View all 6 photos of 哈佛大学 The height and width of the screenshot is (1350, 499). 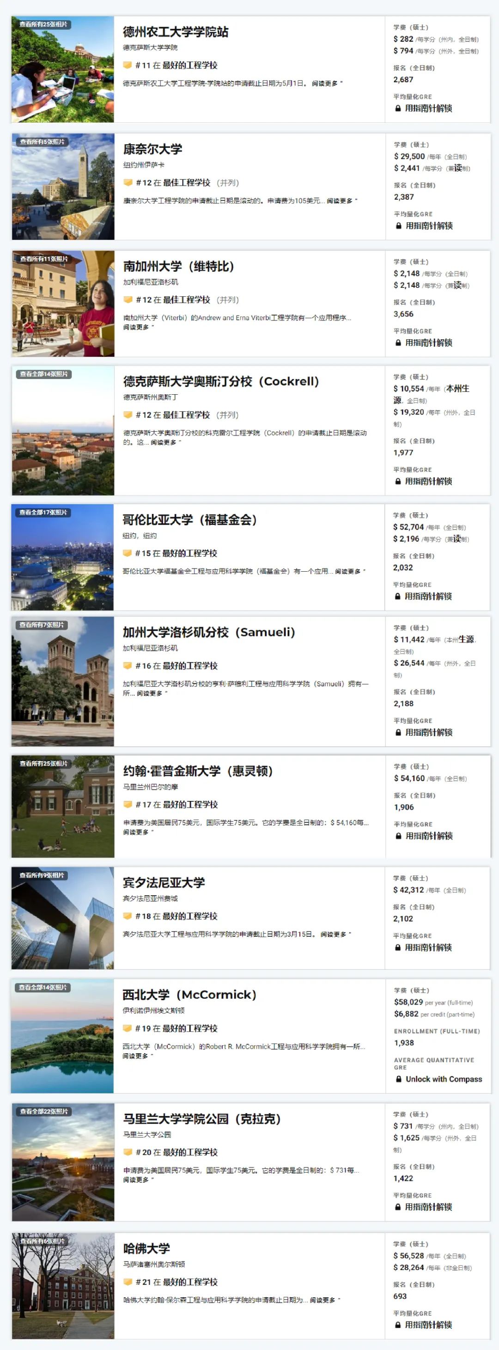(x=43, y=1241)
